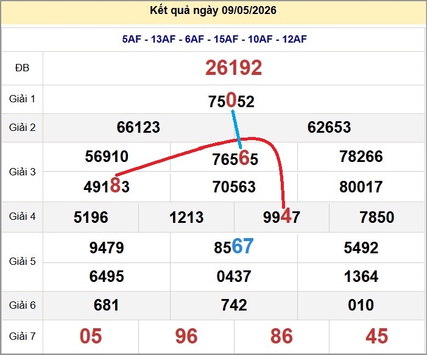Click Giải 3 number 49183
Screen dimensions: 427x355
pos(107,186)
